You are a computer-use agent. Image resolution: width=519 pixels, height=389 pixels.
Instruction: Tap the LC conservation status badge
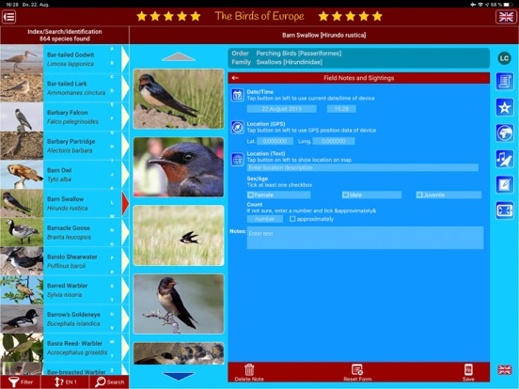504,58
